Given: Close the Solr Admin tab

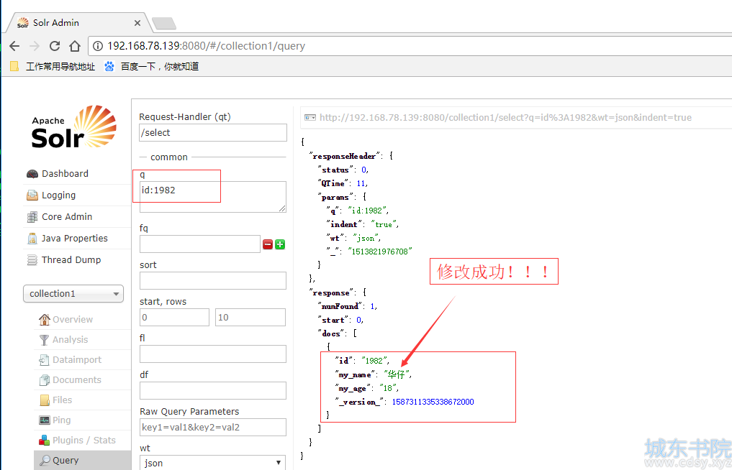Looking at the screenshot, I should pos(137,23).
